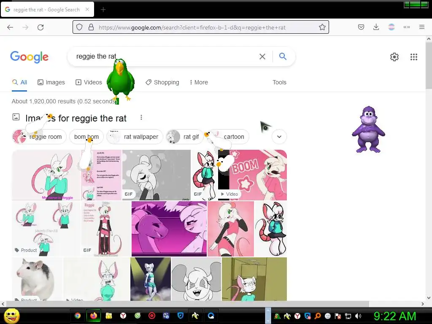
Task: Click the Google logo
Action: [29, 57]
